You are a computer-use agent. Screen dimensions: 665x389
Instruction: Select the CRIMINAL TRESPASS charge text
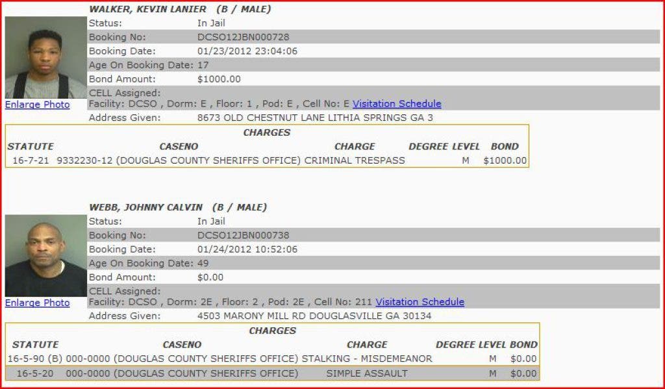tap(355, 160)
